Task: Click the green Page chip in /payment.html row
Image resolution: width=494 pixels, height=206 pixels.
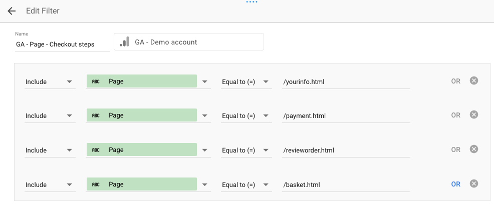Action: [x=142, y=115]
